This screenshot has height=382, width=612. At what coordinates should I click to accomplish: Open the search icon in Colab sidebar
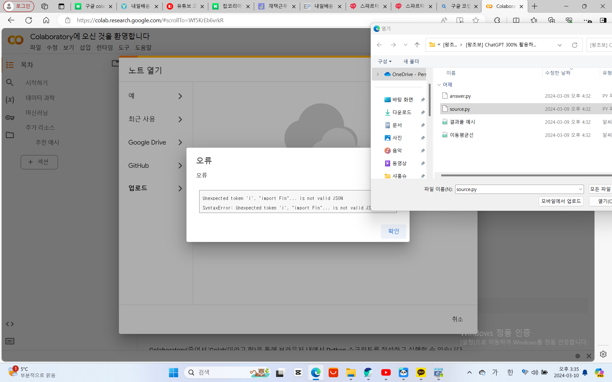(x=10, y=83)
